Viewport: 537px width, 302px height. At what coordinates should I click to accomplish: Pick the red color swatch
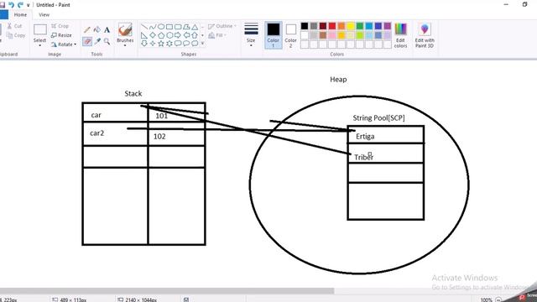click(x=332, y=26)
